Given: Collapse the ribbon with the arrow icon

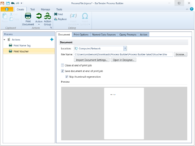Looking at the screenshot, I should coord(187,9).
